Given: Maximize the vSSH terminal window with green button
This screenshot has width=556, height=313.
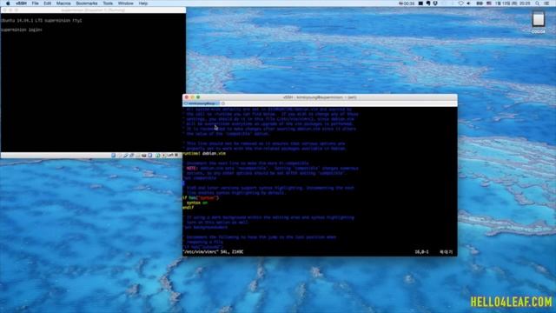Looking at the screenshot, I should [198, 97].
